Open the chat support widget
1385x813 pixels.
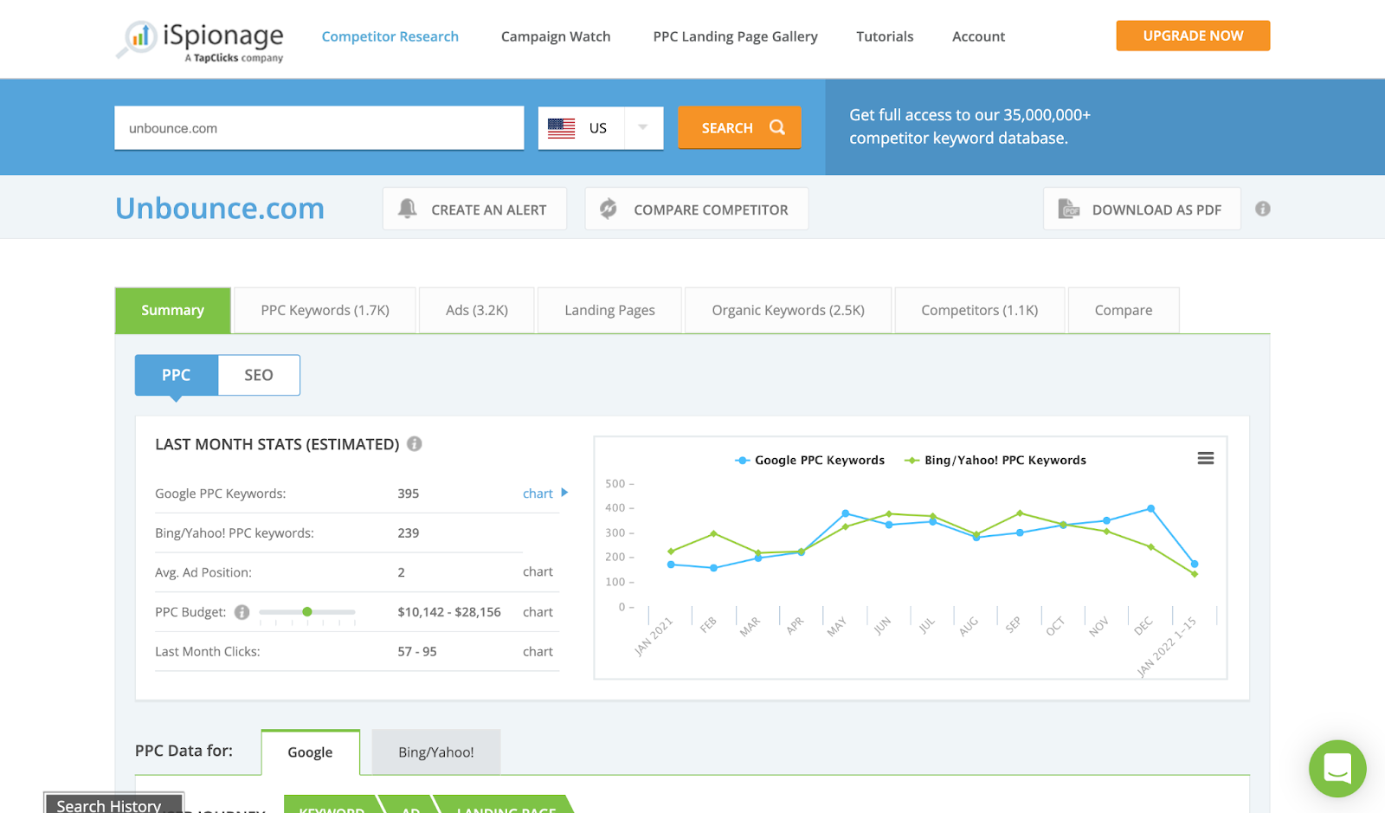coord(1337,768)
